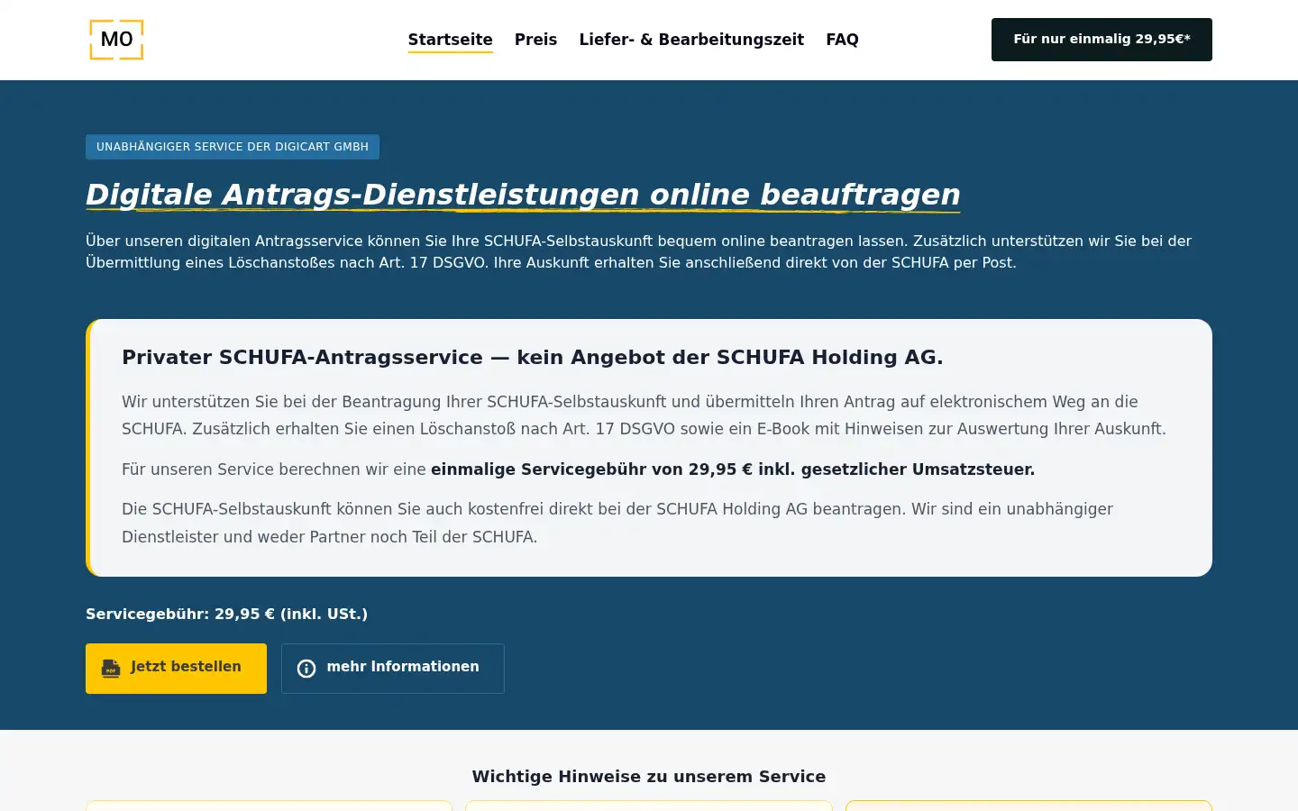Click the PDF file icon in Jetzt bestellen

111,668
